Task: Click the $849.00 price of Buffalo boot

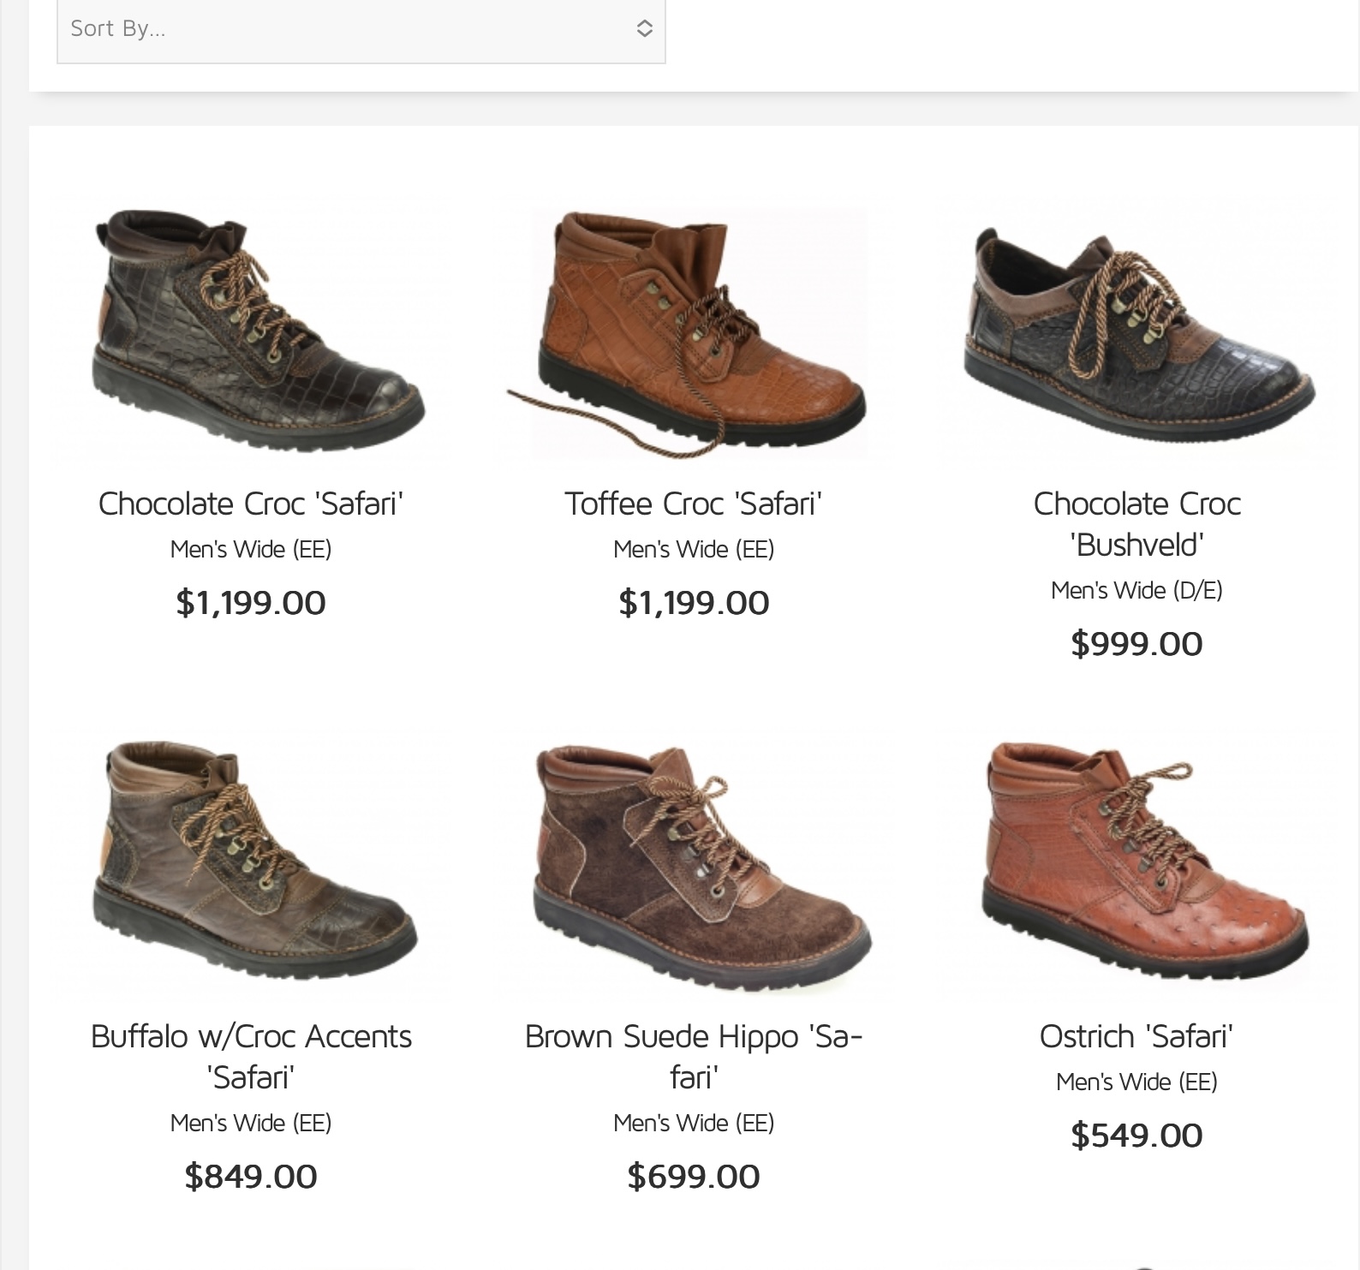Action: coord(251,1177)
